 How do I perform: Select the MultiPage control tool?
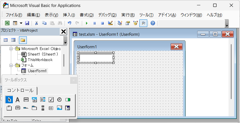[x=34, y=108]
